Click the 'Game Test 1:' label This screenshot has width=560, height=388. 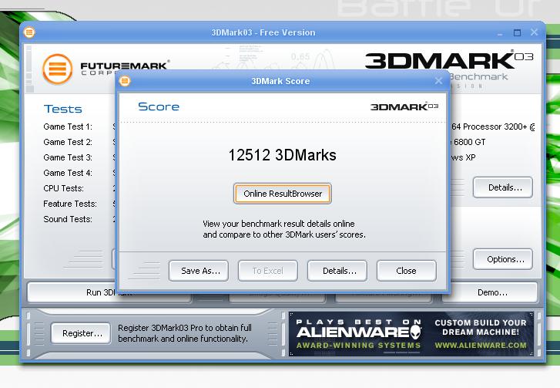tap(68, 127)
